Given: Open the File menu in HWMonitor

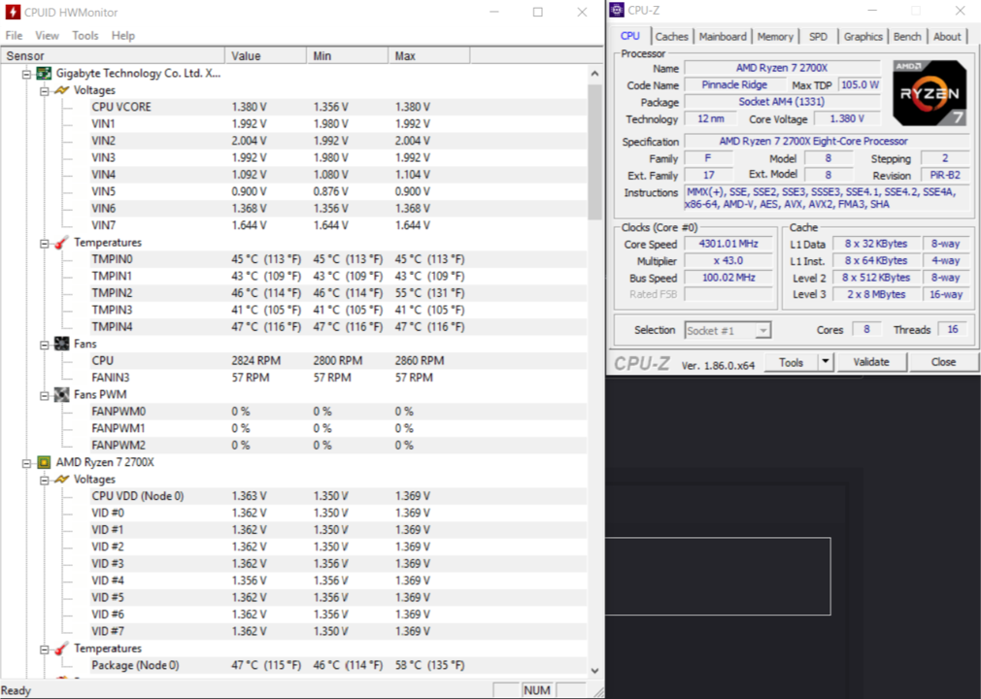Looking at the screenshot, I should pos(14,36).
